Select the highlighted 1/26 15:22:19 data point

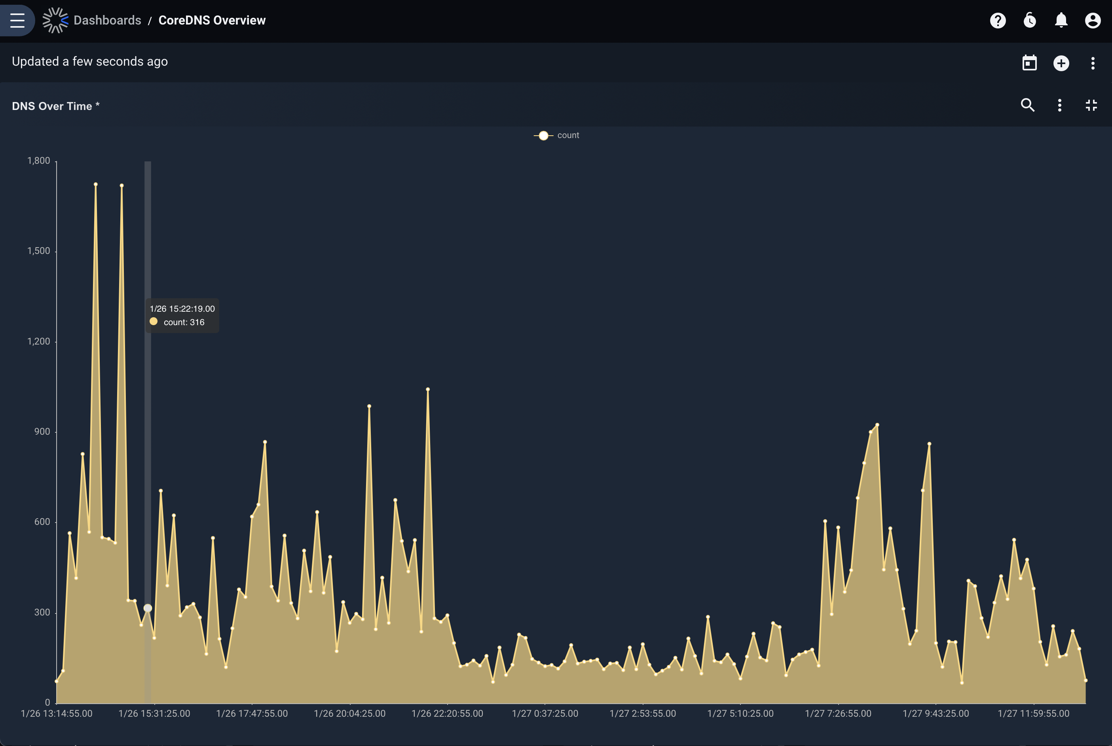tap(148, 608)
